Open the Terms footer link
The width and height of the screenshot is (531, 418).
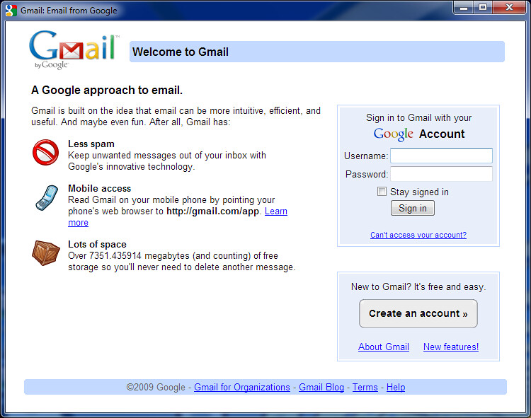pos(365,387)
